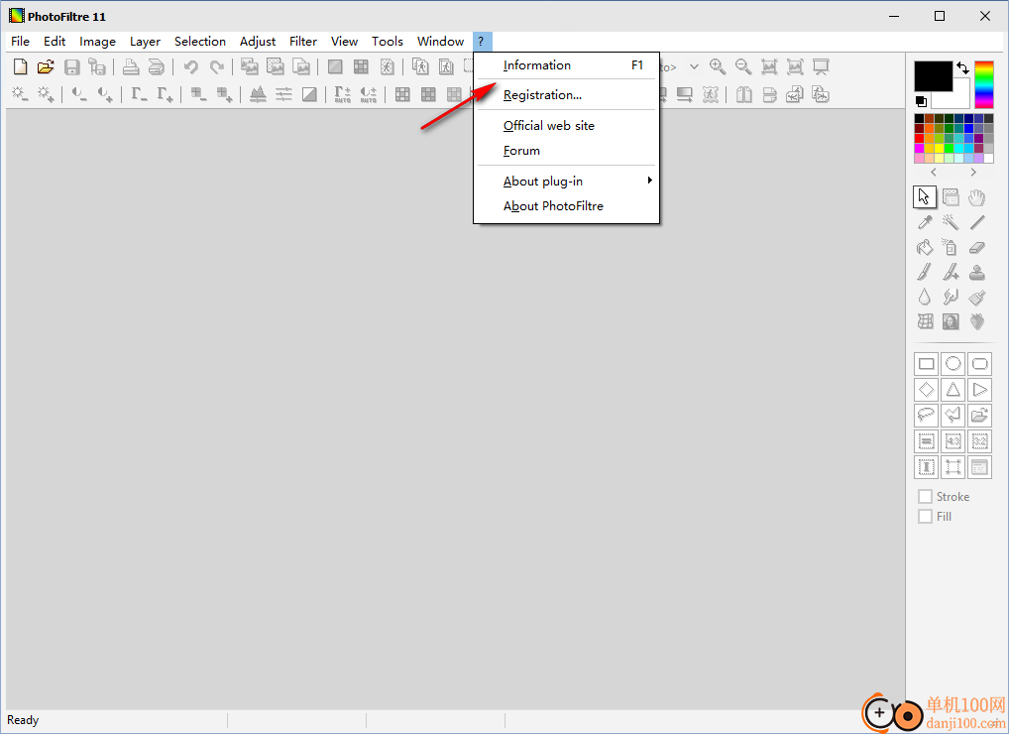Reset colors to default black and white

click(x=921, y=101)
